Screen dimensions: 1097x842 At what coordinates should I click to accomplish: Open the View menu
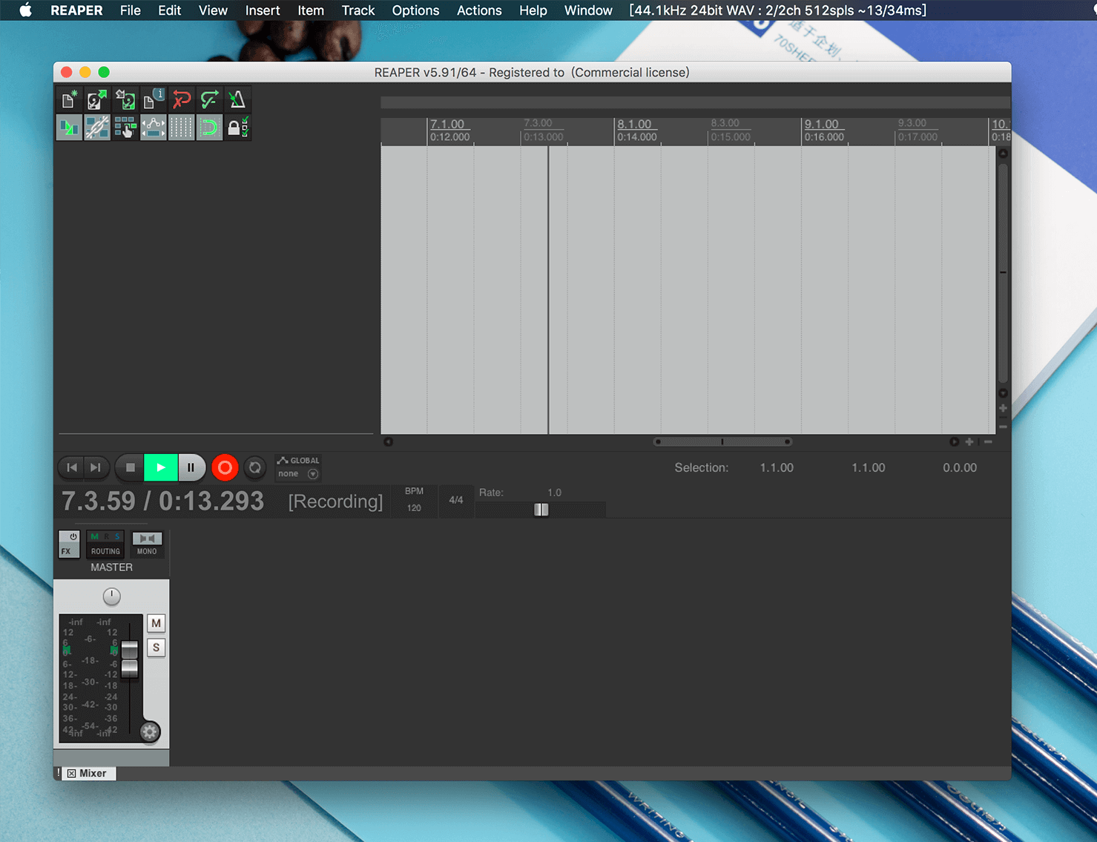pos(213,10)
